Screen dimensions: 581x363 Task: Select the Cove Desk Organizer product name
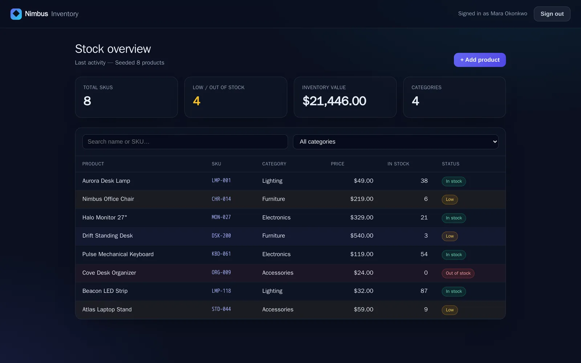[109, 273]
